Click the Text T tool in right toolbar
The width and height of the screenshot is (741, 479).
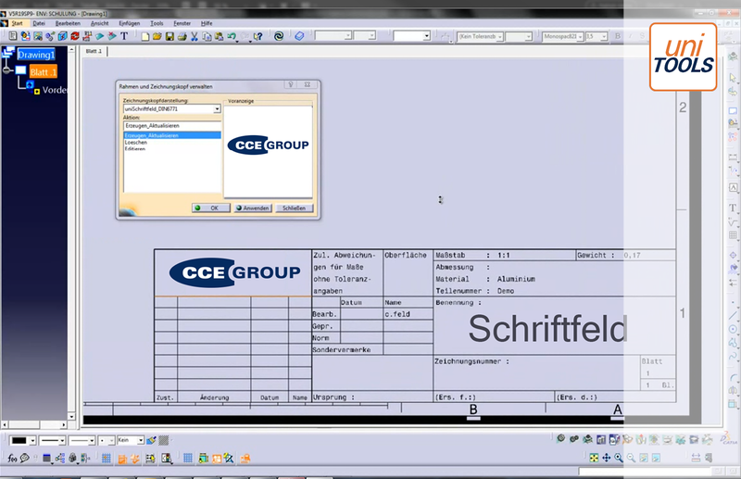click(733, 208)
